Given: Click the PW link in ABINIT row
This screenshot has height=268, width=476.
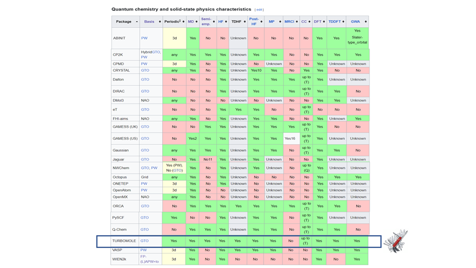Looking at the screenshot, I should [x=144, y=38].
